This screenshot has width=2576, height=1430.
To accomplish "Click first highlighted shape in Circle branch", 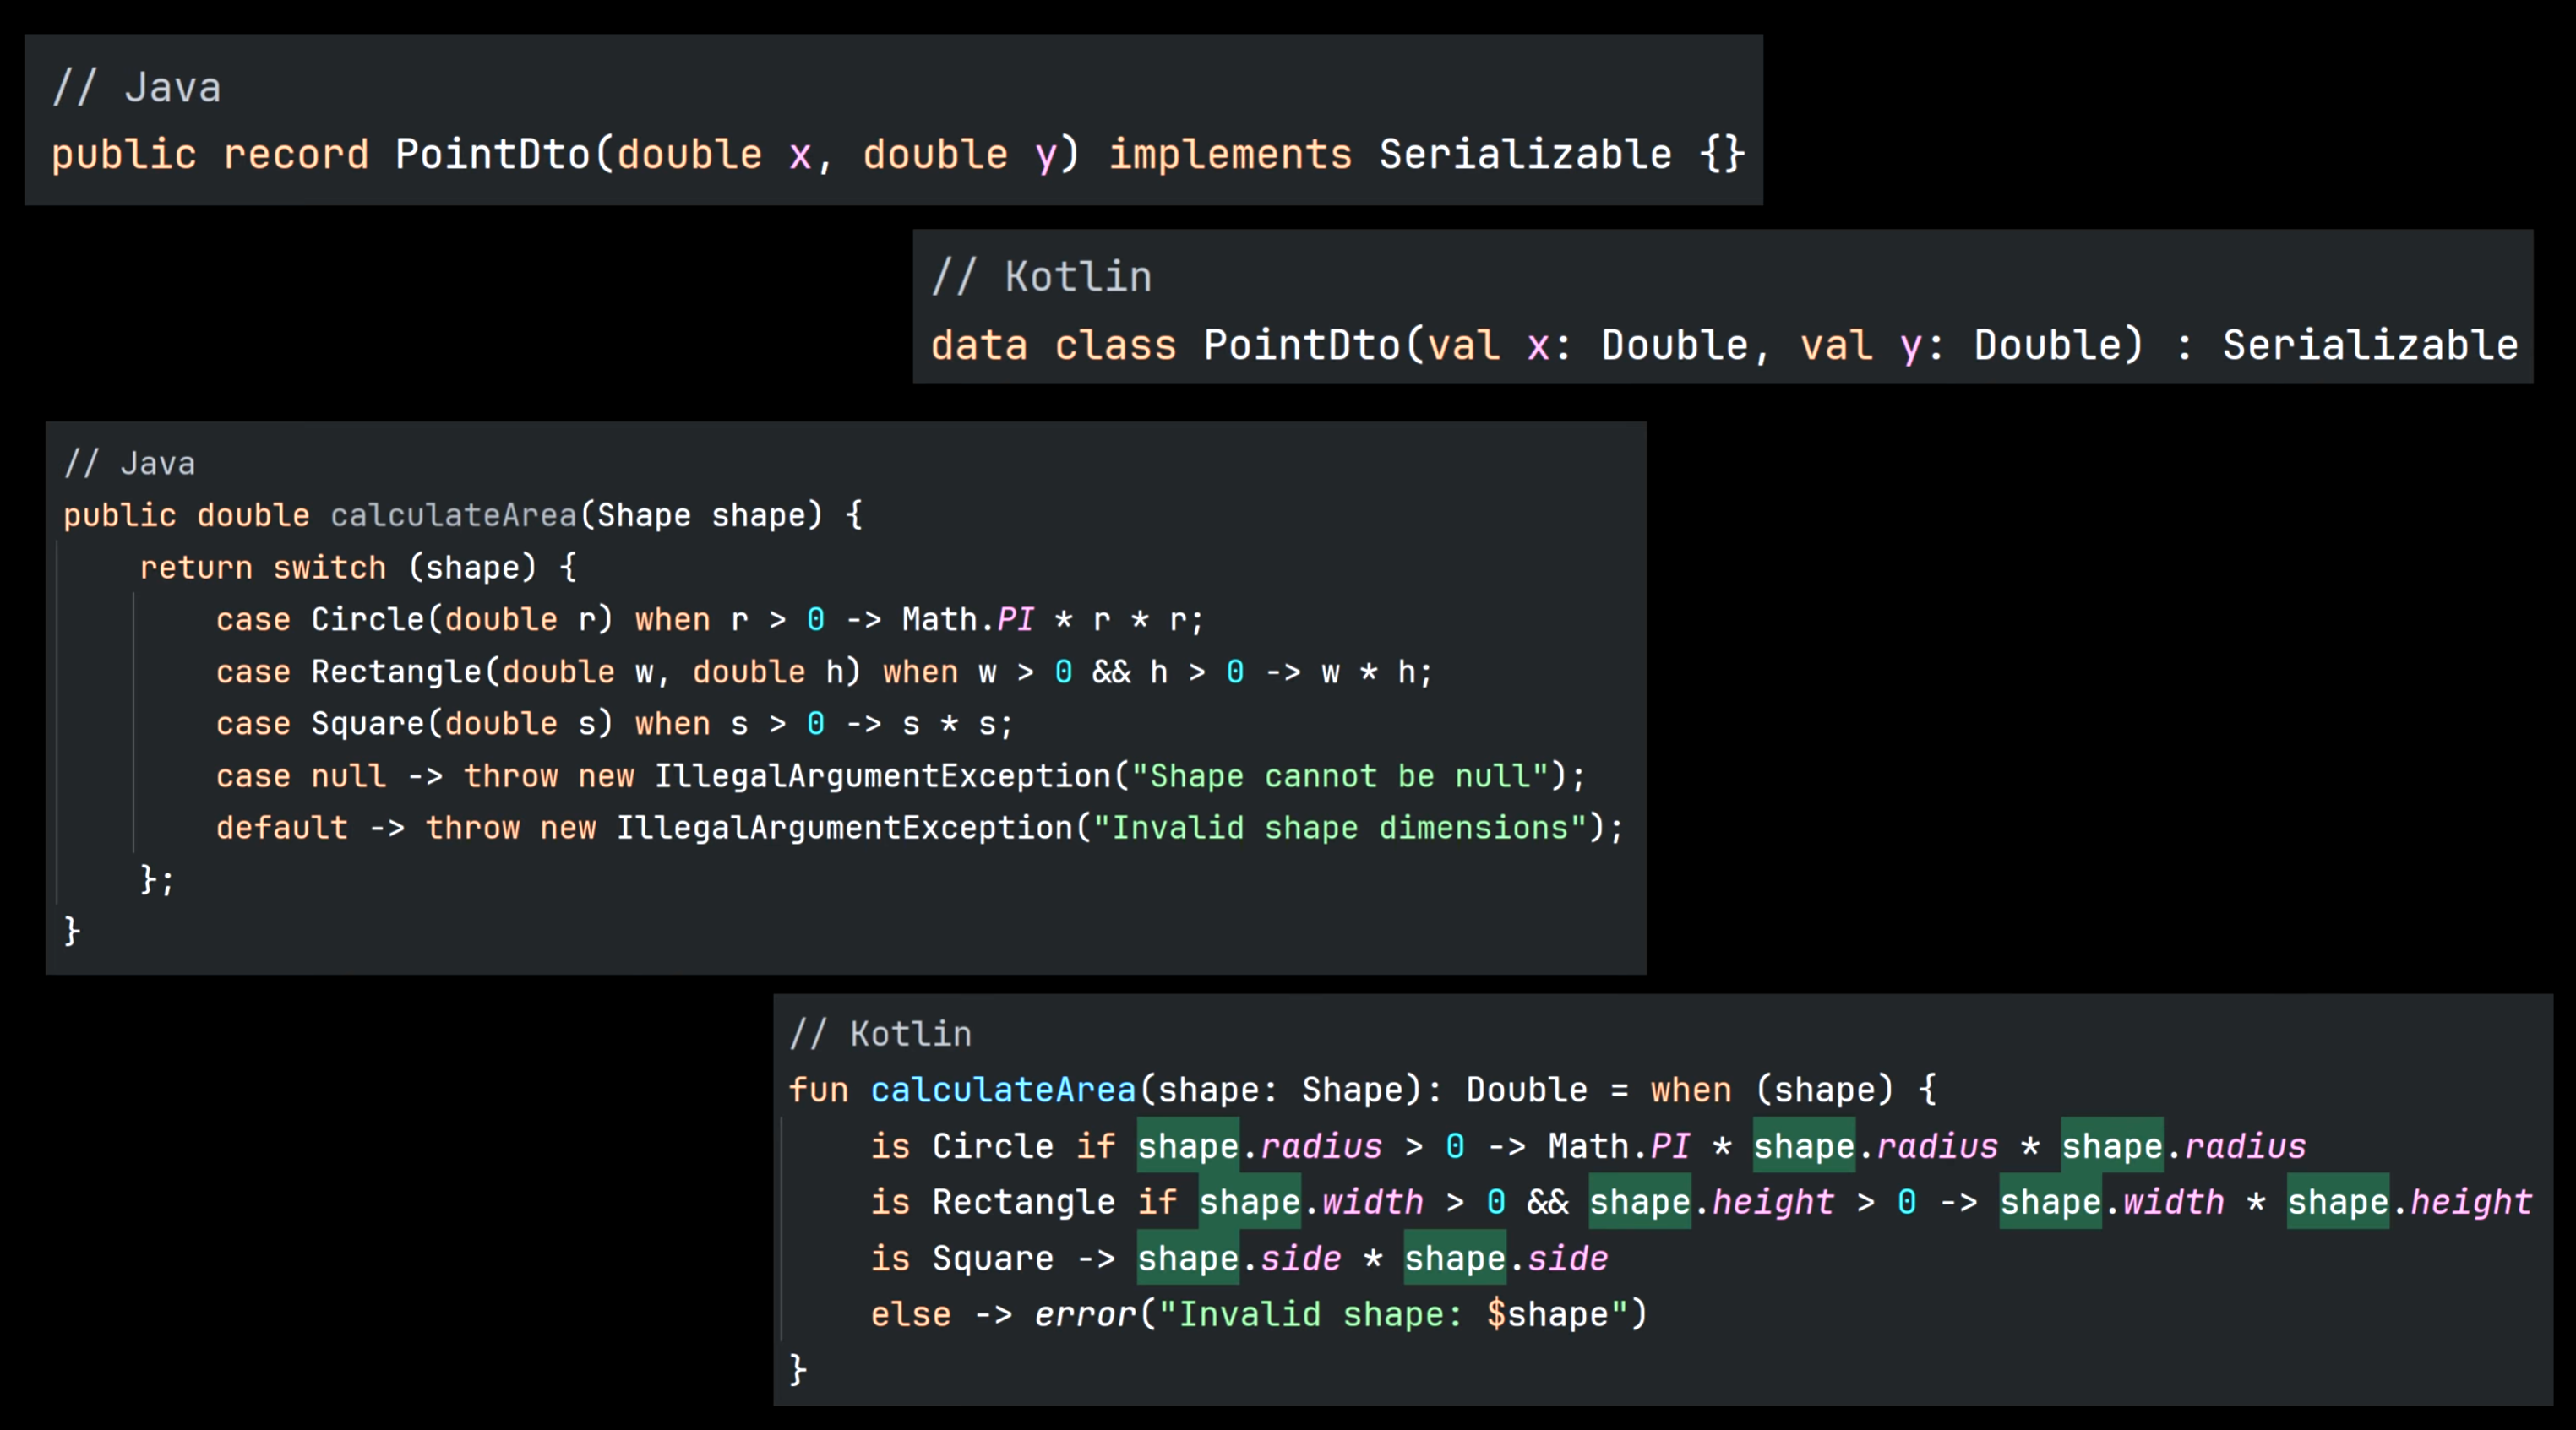I will coord(1187,1146).
